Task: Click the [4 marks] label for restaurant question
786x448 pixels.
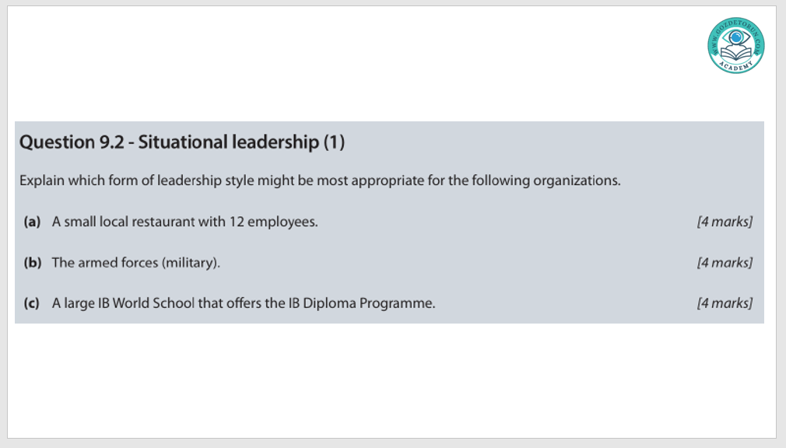Action: point(725,222)
